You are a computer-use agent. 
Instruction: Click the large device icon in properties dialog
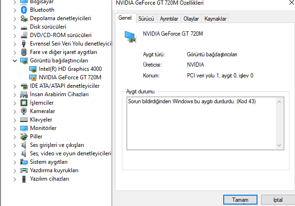click(130, 37)
